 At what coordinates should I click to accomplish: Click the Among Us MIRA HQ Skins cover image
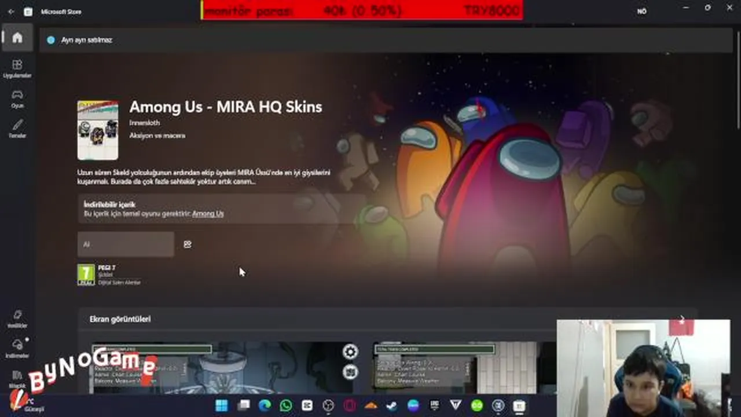click(98, 130)
